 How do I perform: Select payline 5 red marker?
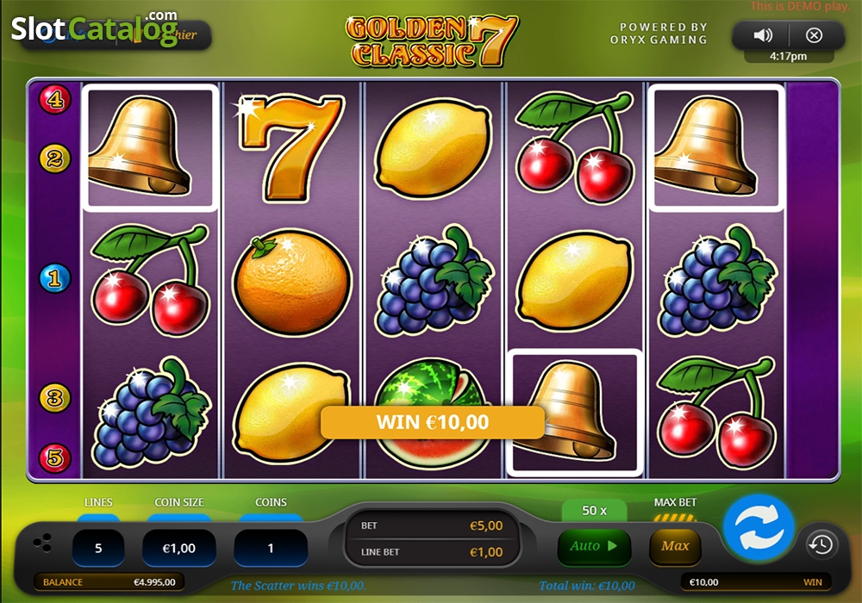54,457
